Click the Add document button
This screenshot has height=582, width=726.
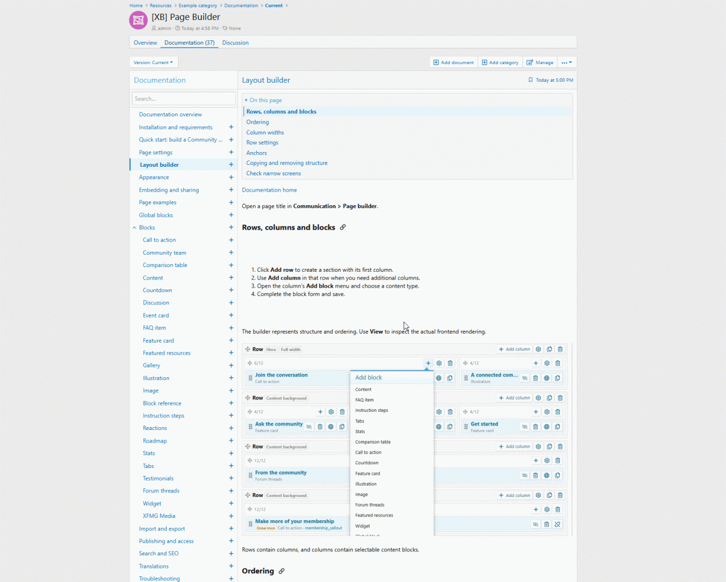click(x=454, y=62)
